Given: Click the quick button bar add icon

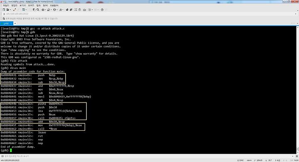Looking at the screenshot, I should click(x=4, y=19).
